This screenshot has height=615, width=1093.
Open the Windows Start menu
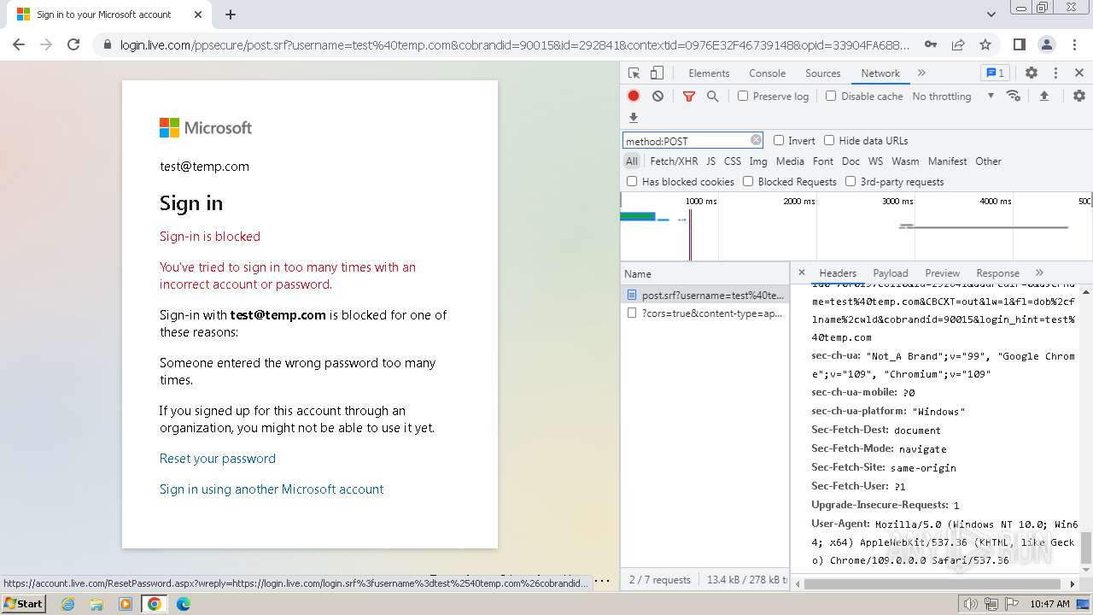pos(24,604)
